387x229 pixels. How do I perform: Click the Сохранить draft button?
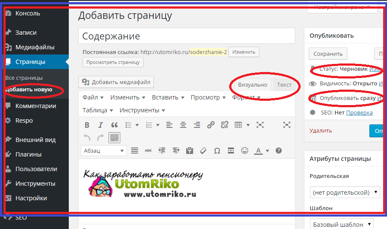click(x=328, y=54)
